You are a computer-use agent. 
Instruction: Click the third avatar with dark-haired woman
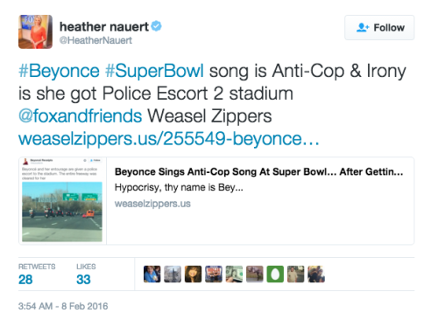point(193,274)
